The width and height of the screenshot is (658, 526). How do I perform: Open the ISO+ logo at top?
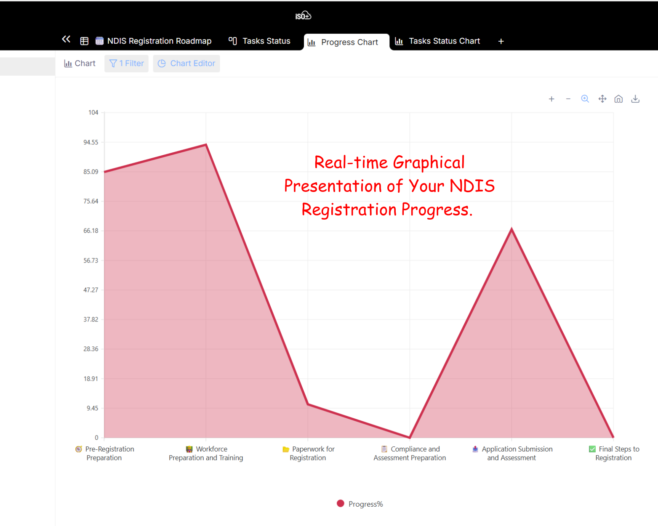303,16
